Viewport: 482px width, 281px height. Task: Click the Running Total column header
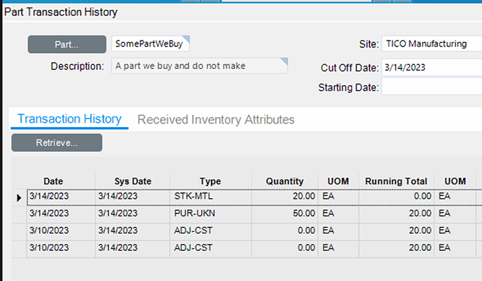pyautogui.click(x=396, y=181)
